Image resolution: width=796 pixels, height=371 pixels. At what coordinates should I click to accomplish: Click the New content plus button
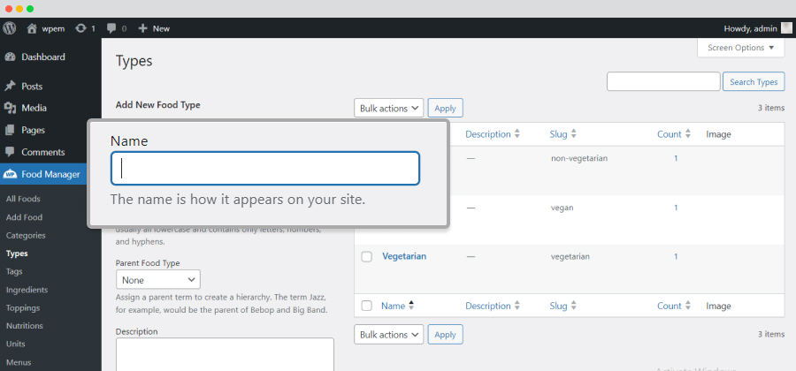pos(154,28)
